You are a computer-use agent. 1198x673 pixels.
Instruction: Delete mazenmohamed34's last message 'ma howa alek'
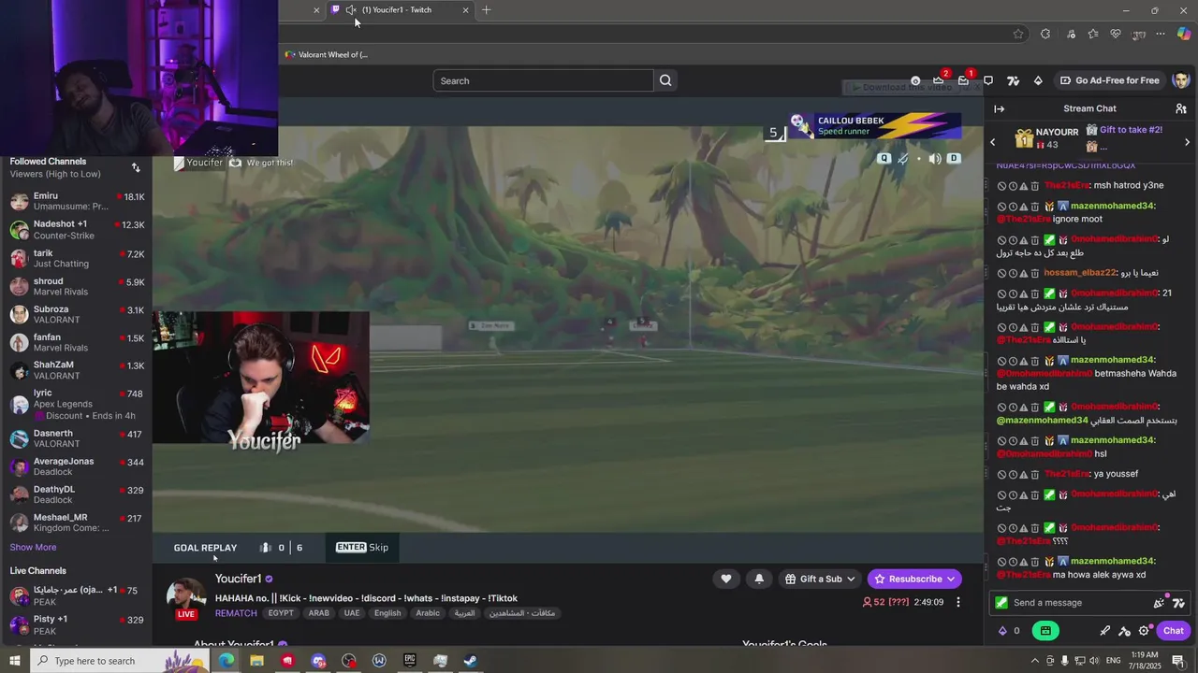click(1034, 562)
